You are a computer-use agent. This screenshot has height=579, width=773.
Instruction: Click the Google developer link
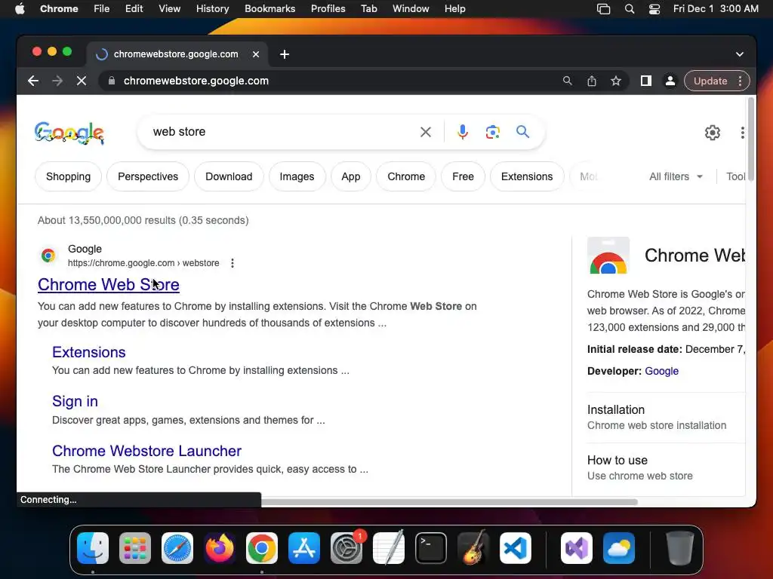click(x=661, y=371)
